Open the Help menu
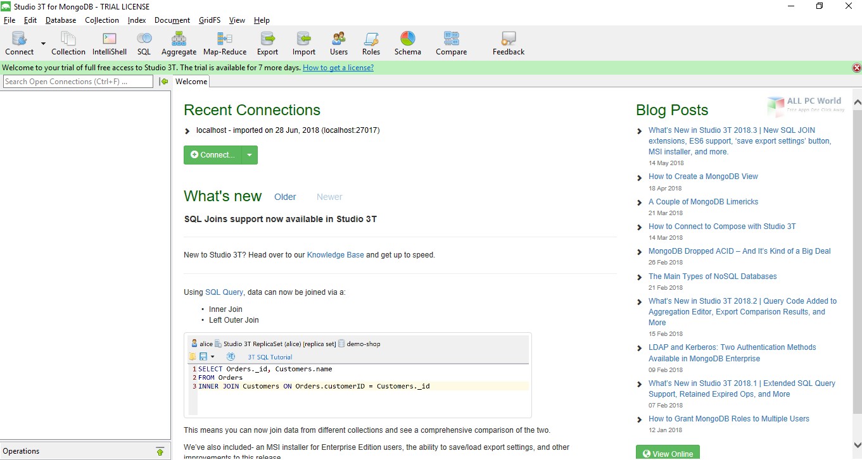This screenshot has width=862, height=460. (x=262, y=20)
